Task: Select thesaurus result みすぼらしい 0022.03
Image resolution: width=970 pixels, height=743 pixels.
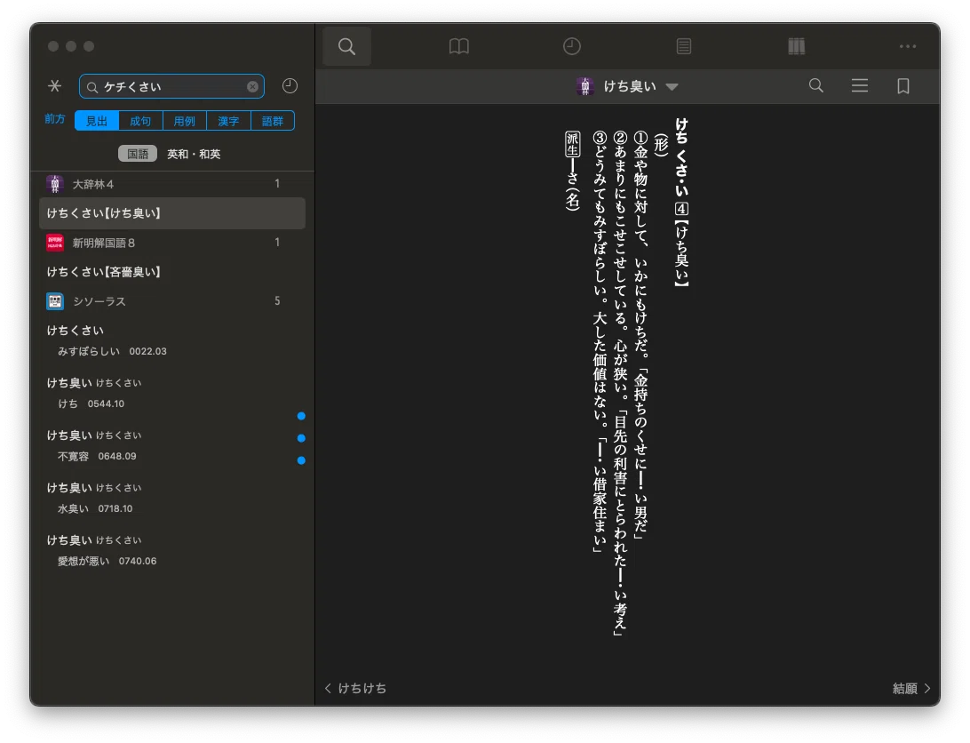Action: coord(172,340)
